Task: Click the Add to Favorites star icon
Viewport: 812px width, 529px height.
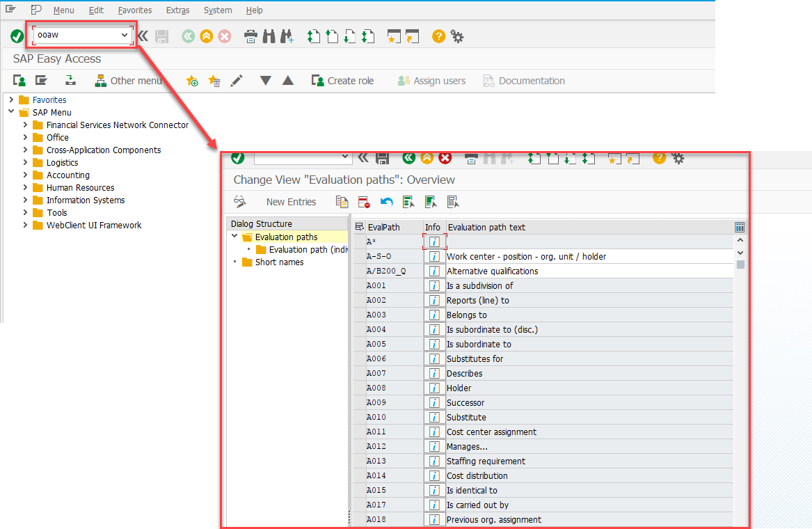Action: [x=192, y=81]
